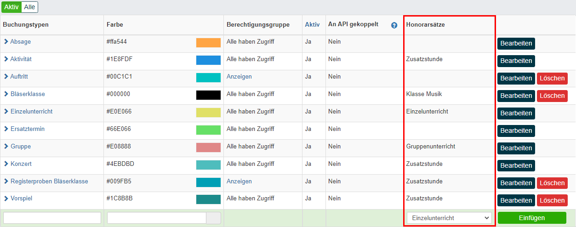The width and height of the screenshot is (576, 227).
Task: Open the color picker box in the new row
Action: point(213,218)
